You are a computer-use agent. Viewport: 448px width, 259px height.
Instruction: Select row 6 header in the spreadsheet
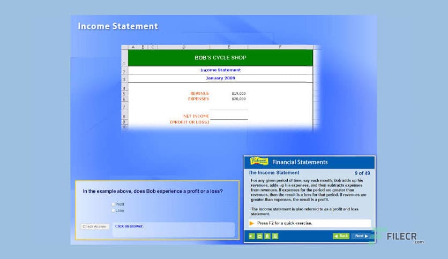(124, 99)
